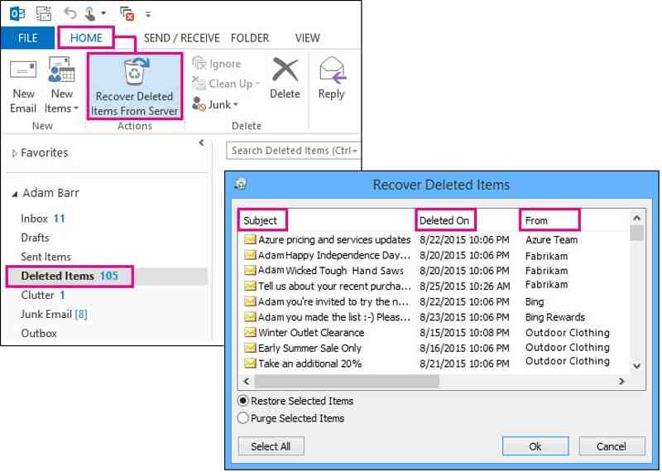Open the SEND / RECEIVE tab
662x472 pixels.
coord(181,38)
